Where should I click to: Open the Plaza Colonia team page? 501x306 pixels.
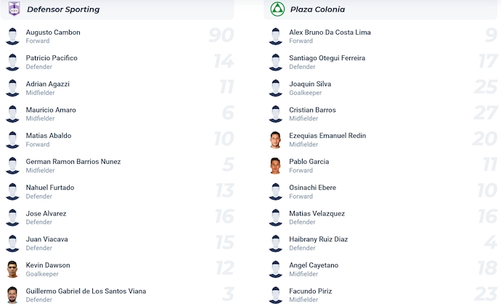click(x=317, y=9)
